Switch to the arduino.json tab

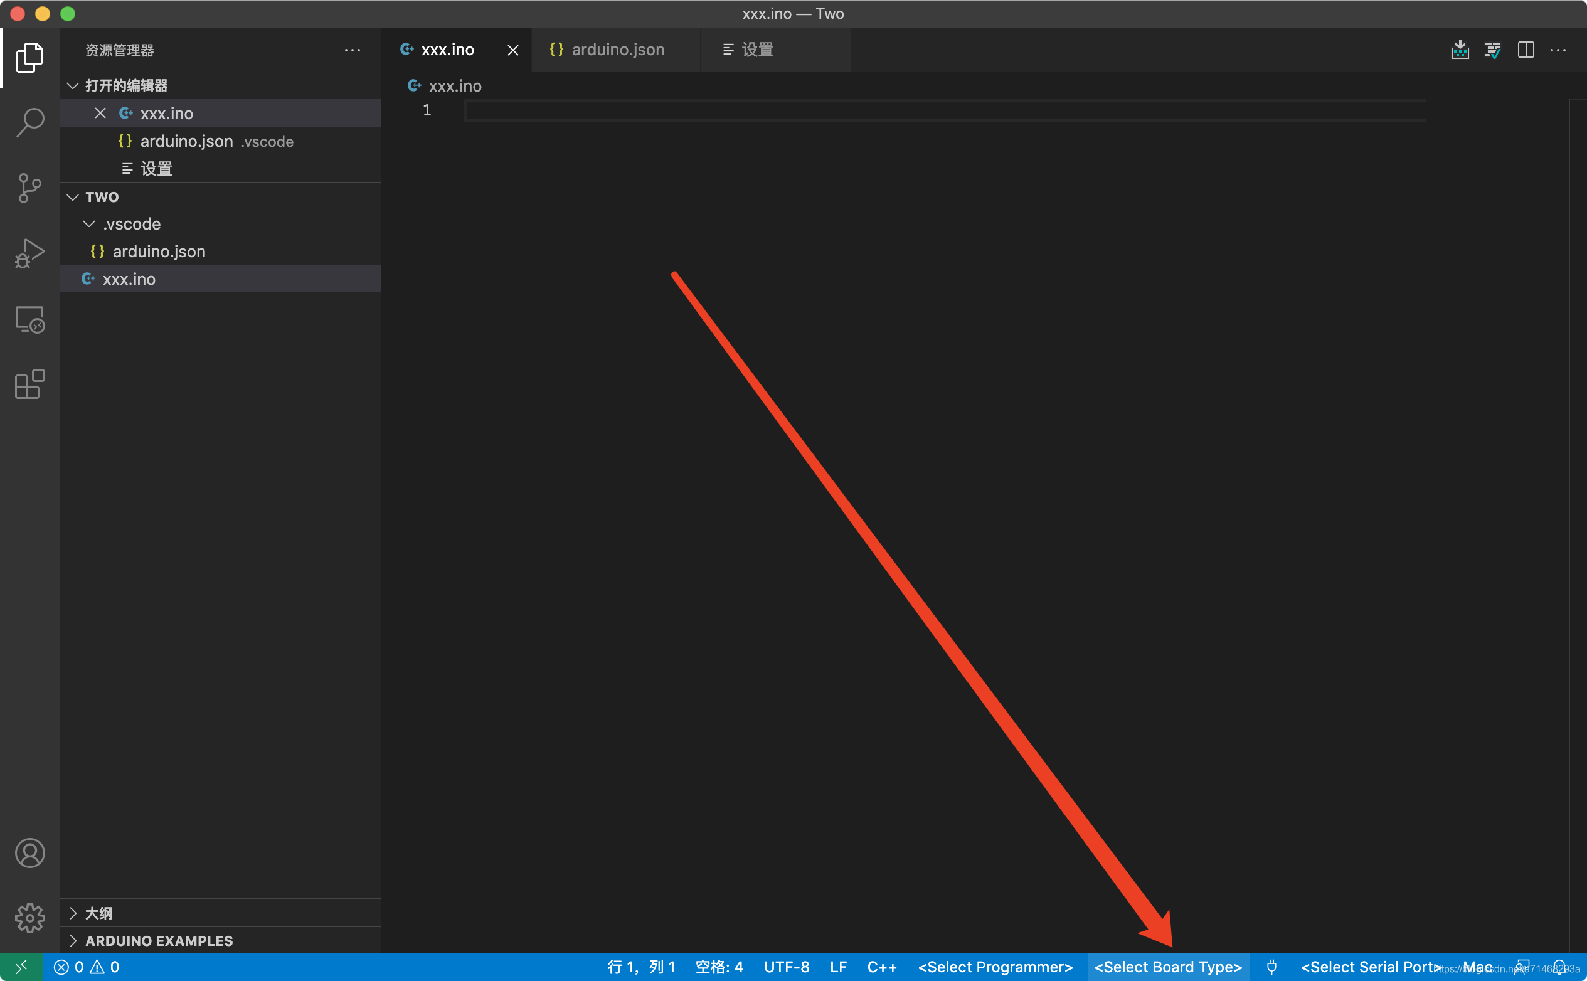tap(617, 50)
